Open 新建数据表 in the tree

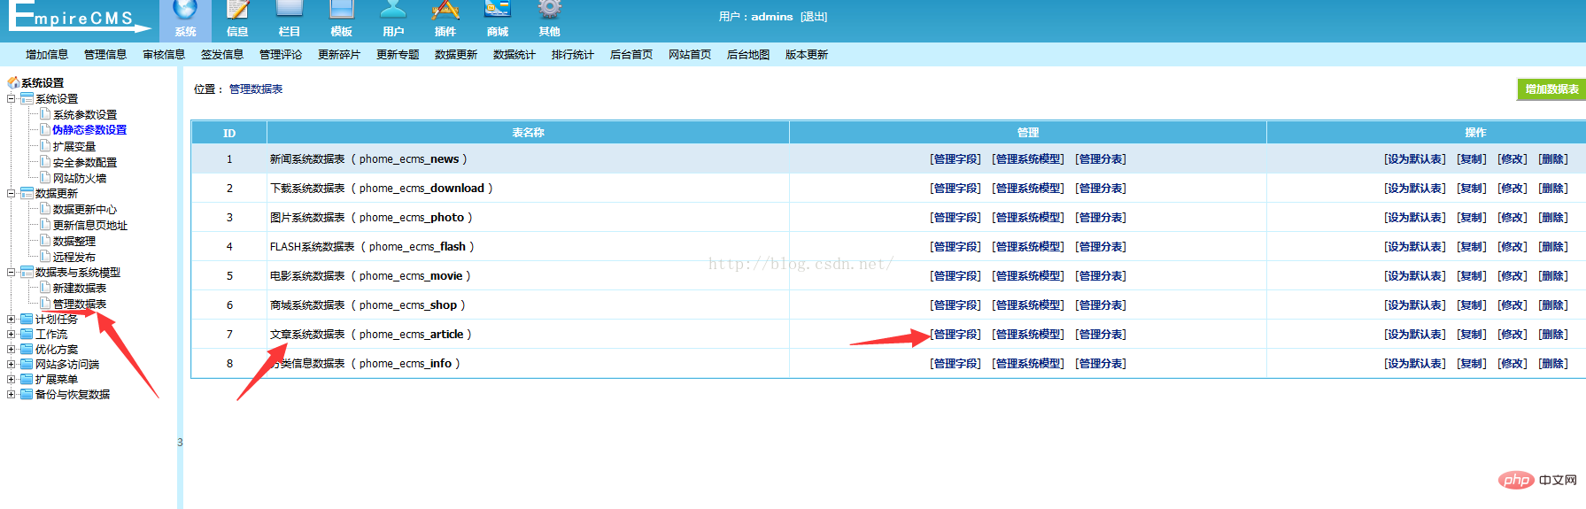coord(79,288)
